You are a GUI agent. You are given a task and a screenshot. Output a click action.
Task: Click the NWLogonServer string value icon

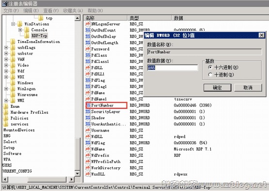pos(88,24)
